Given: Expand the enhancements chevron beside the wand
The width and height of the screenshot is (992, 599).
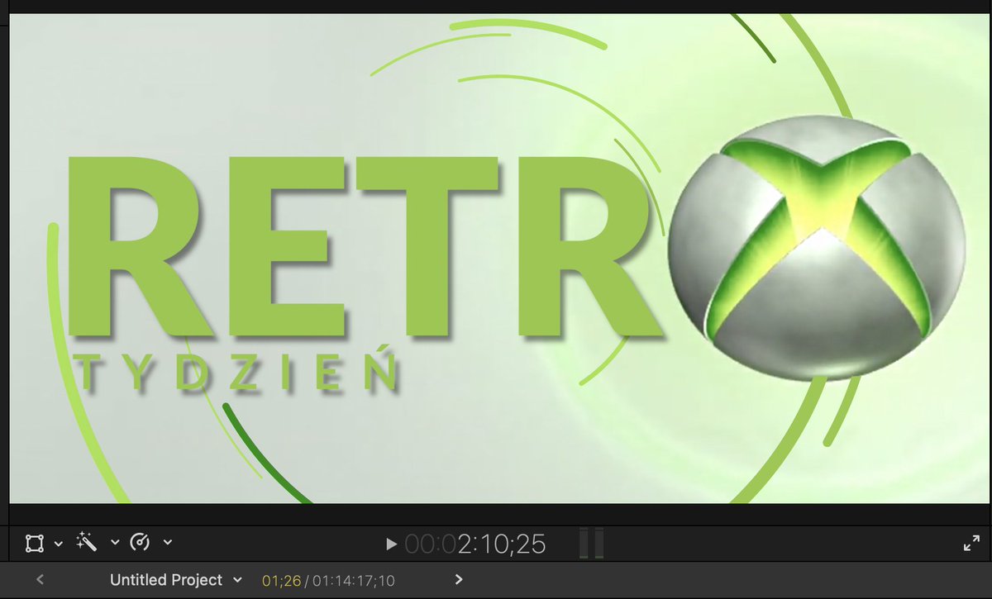Looking at the screenshot, I should point(115,543).
